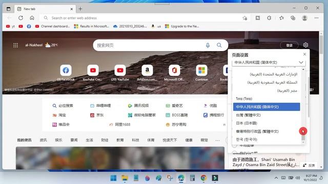Switch to 科技 news tab
The width and height of the screenshot is (328, 184).
pos(135,140)
